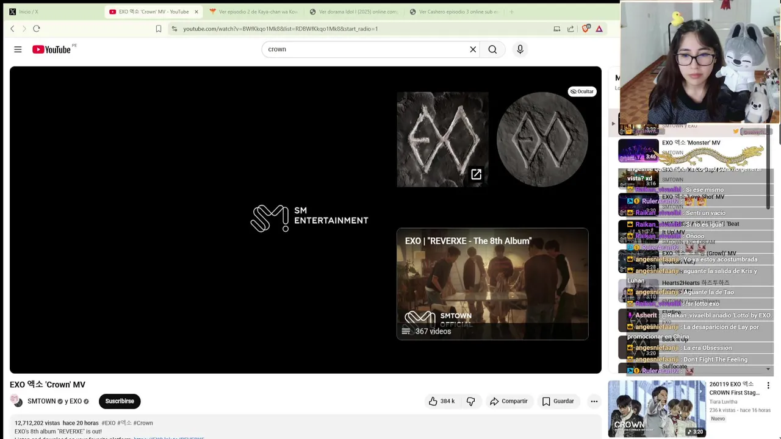The width and height of the screenshot is (781, 439).
Task: Go to the YouTube home logo
Action: click(52, 49)
